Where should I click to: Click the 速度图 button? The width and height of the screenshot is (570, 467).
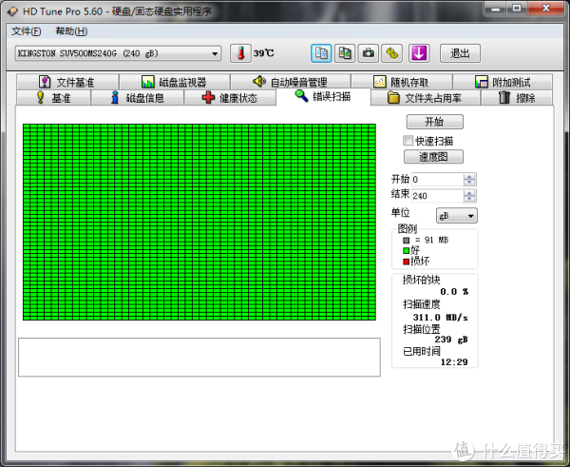(x=433, y=157)
